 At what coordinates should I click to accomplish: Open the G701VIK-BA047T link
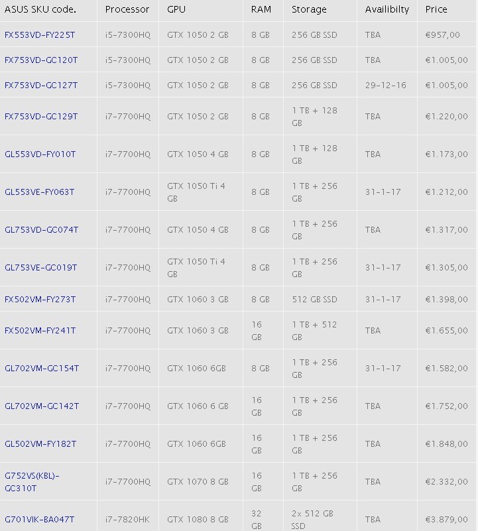(40, 519)
